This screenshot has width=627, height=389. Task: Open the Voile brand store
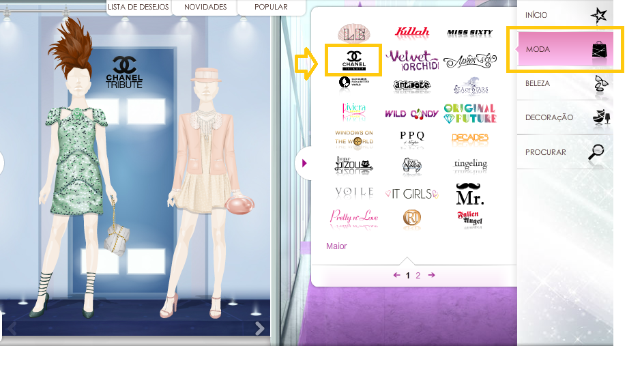[354, 192]
